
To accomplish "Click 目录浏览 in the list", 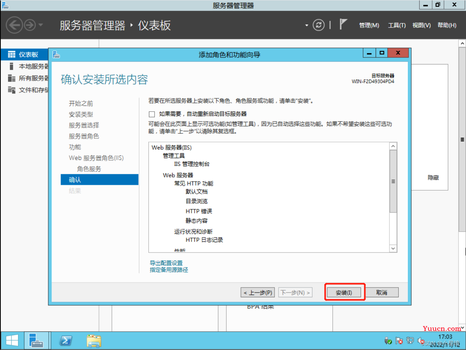I will tap(196, 201).
